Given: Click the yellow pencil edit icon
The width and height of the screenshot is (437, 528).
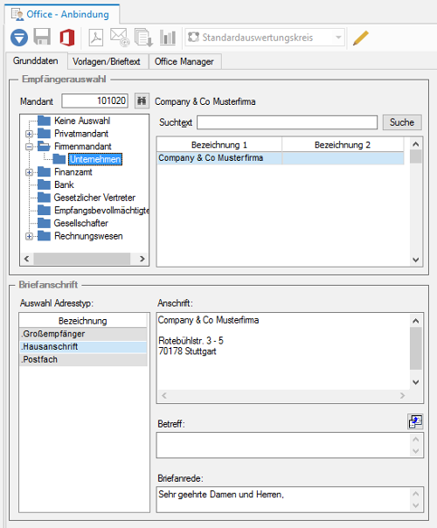Looking at the screenshot, I should click(361, 38).
